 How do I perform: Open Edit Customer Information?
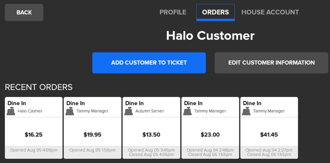(271, 63)
